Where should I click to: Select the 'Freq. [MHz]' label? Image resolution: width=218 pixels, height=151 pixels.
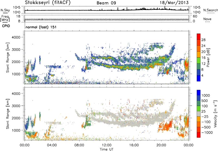coord(5,18)
